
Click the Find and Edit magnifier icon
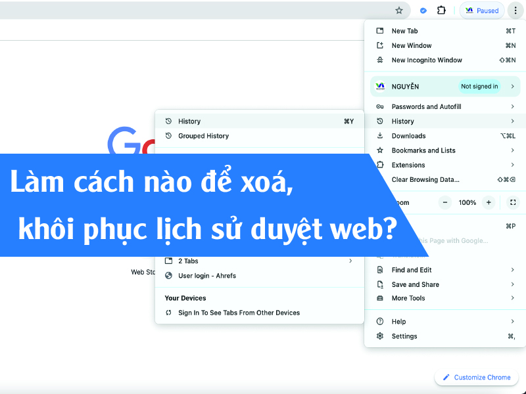pos(380,270)
